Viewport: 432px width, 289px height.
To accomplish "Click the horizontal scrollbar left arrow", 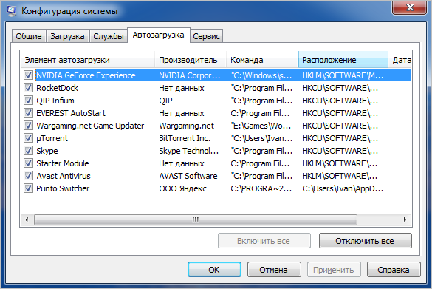I will point(27,220).
